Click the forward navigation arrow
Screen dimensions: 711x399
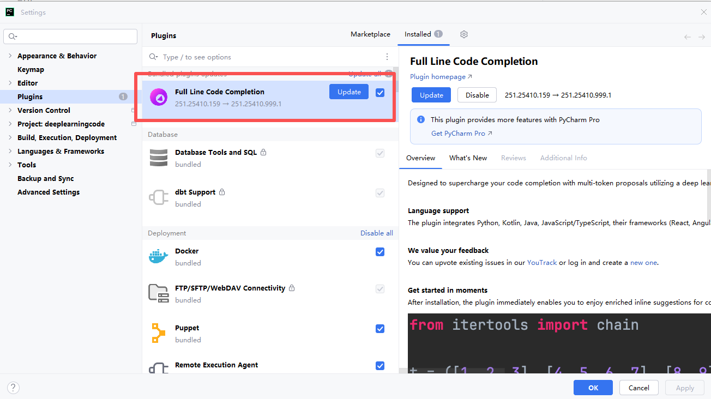pos(702,37)
